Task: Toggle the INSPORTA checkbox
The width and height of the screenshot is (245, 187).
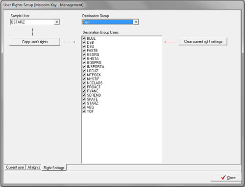Action: (x=84, y=67)
